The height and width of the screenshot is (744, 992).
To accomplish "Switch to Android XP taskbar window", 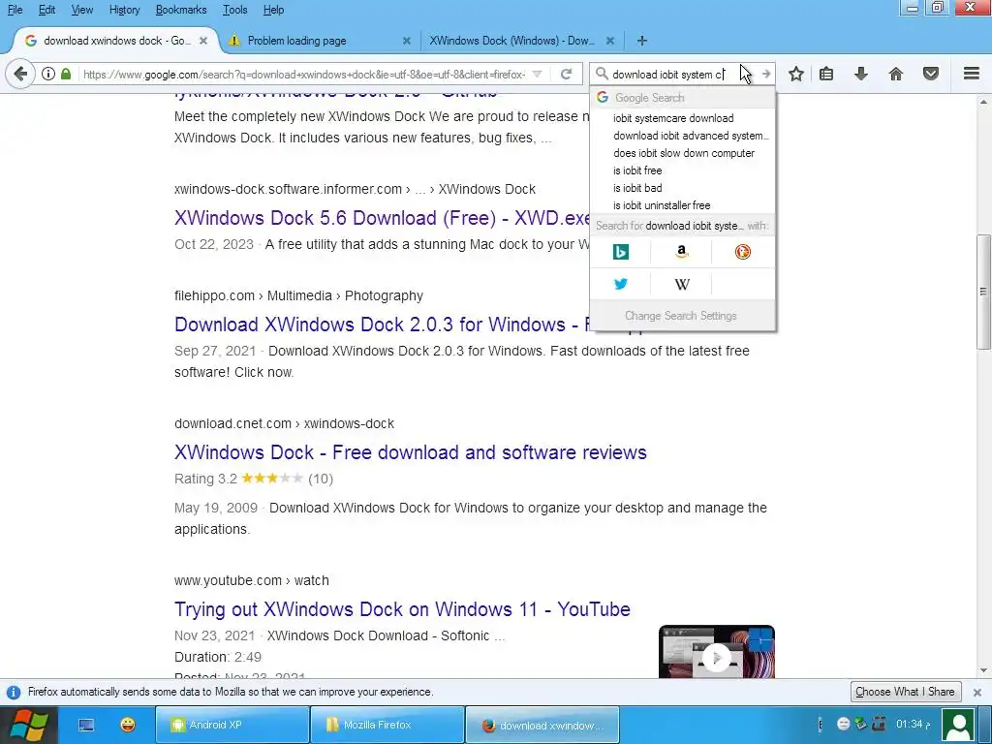I will pyautogui.click(x=232, y=725).
